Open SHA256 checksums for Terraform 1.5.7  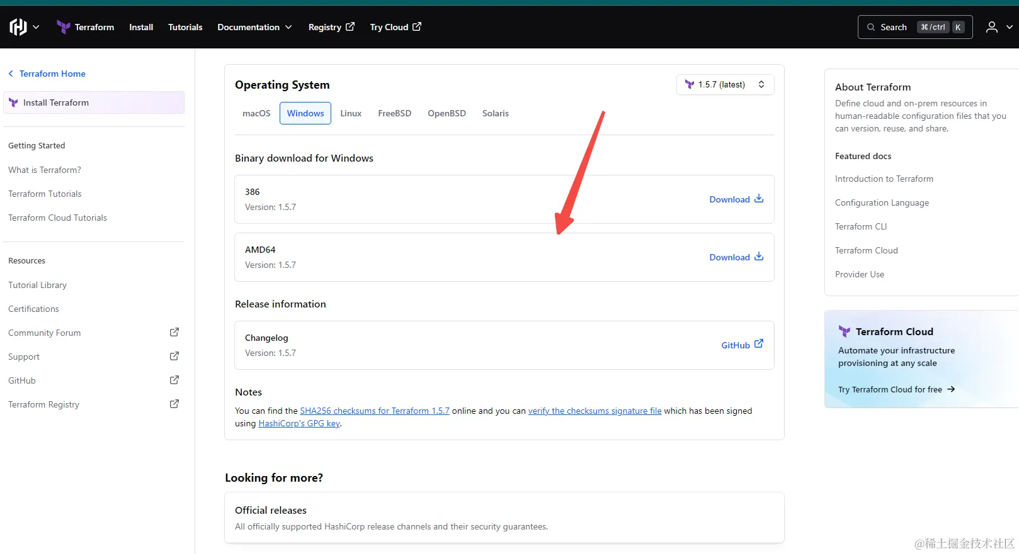[375, 411]
